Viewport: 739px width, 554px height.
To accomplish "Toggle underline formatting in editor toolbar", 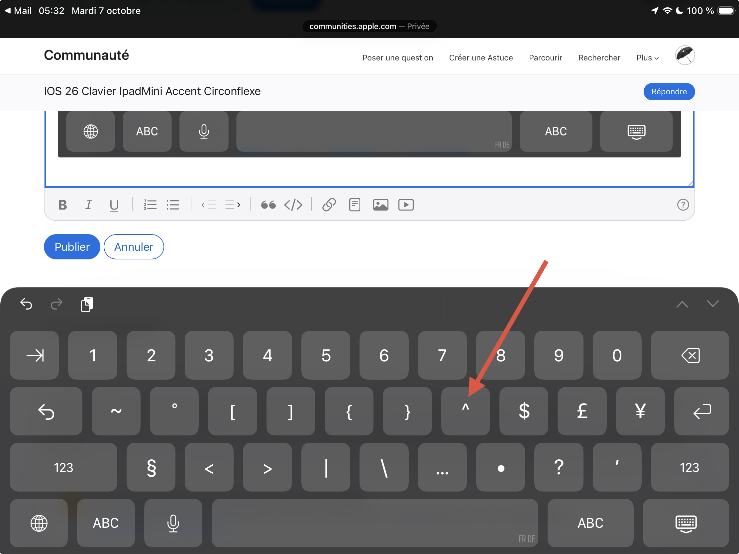I will (114, 205).
